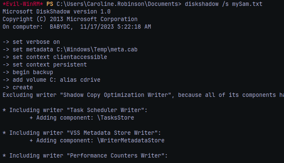Click the set verbose on line
This screenshot has height=163, width=284.
(x=31, y=42)
